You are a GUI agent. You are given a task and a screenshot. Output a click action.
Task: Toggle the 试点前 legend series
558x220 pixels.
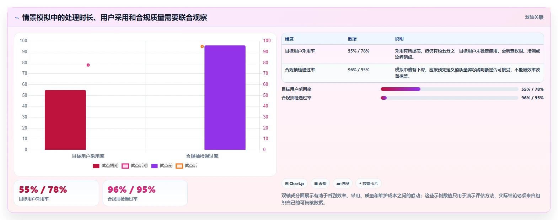tap(162, 166)
